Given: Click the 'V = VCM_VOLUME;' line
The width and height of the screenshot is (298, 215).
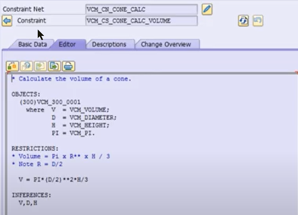Looking at the screenshot, I should coord(80,110).
